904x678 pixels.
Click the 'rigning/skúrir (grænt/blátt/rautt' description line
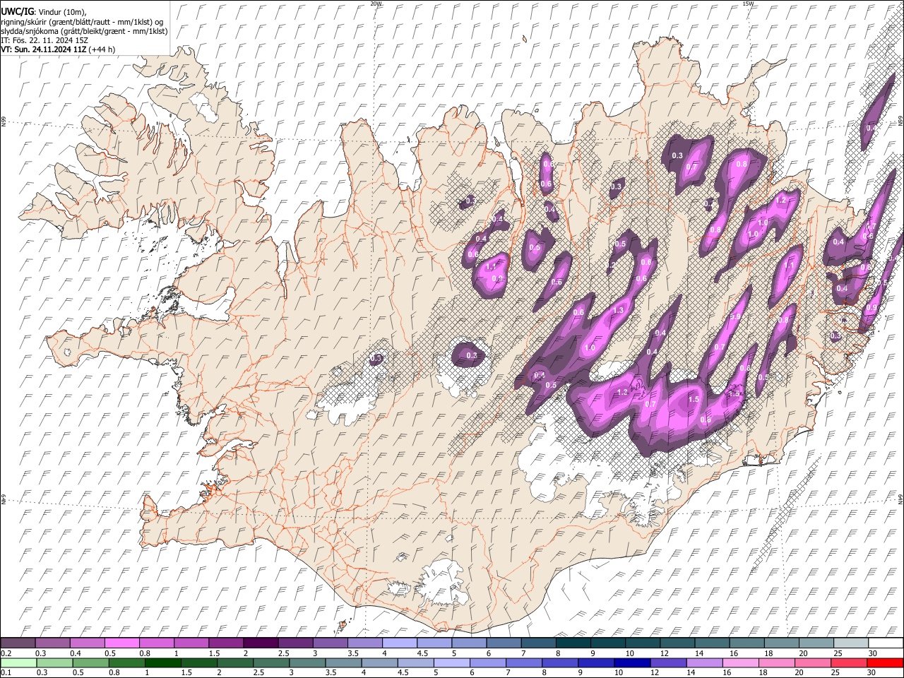[x=82, y=22]
